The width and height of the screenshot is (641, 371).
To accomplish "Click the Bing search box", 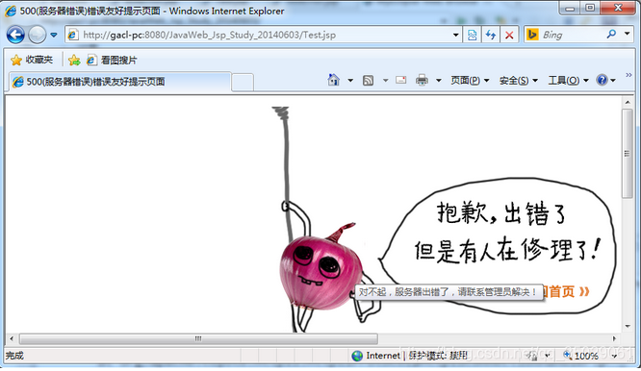I will tap(571, 36).
